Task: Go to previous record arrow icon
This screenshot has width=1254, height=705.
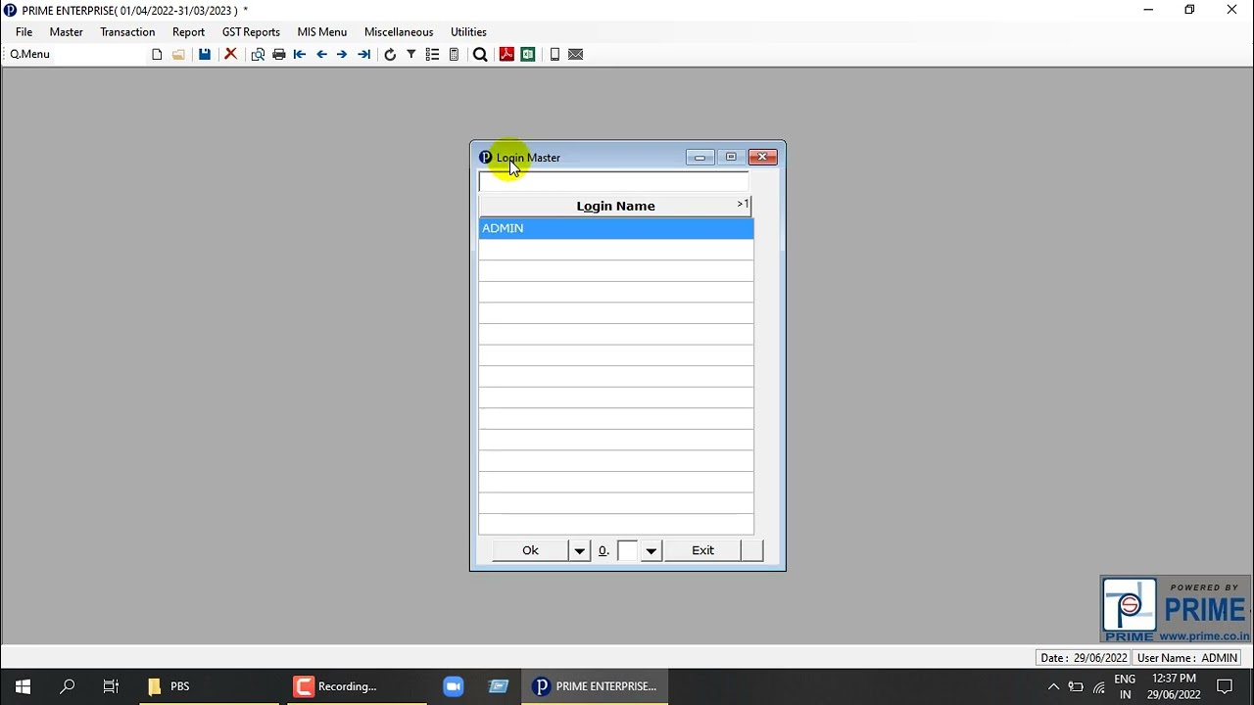Action: pyautogui.click(x=321, y=55)
